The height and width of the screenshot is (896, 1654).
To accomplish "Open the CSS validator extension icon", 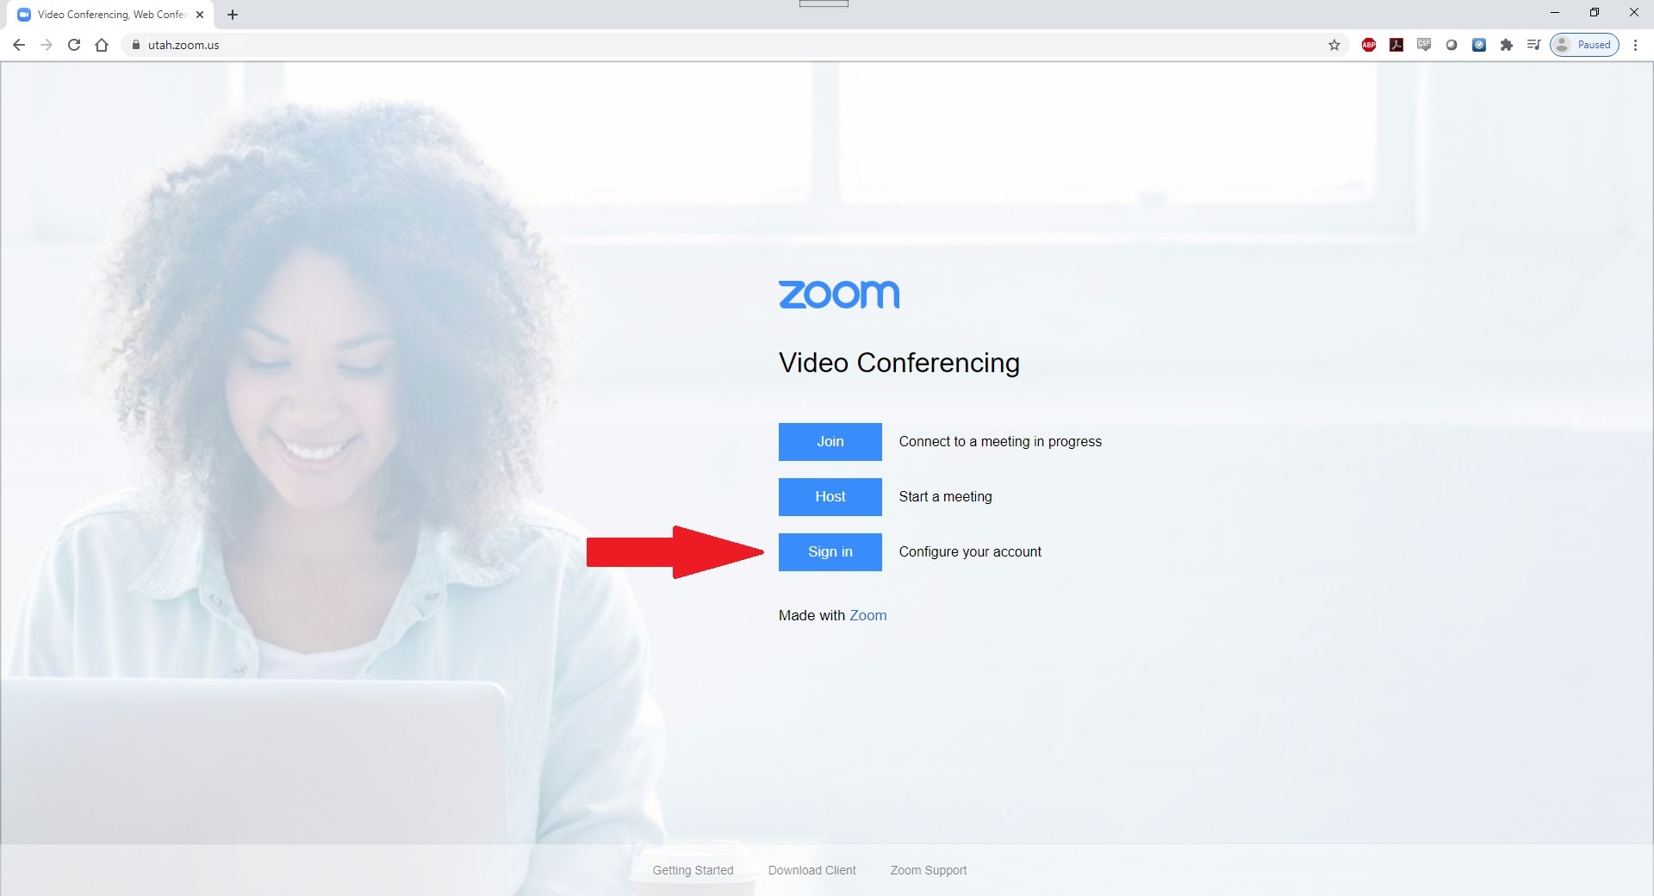I will (x=1424, y=45).
